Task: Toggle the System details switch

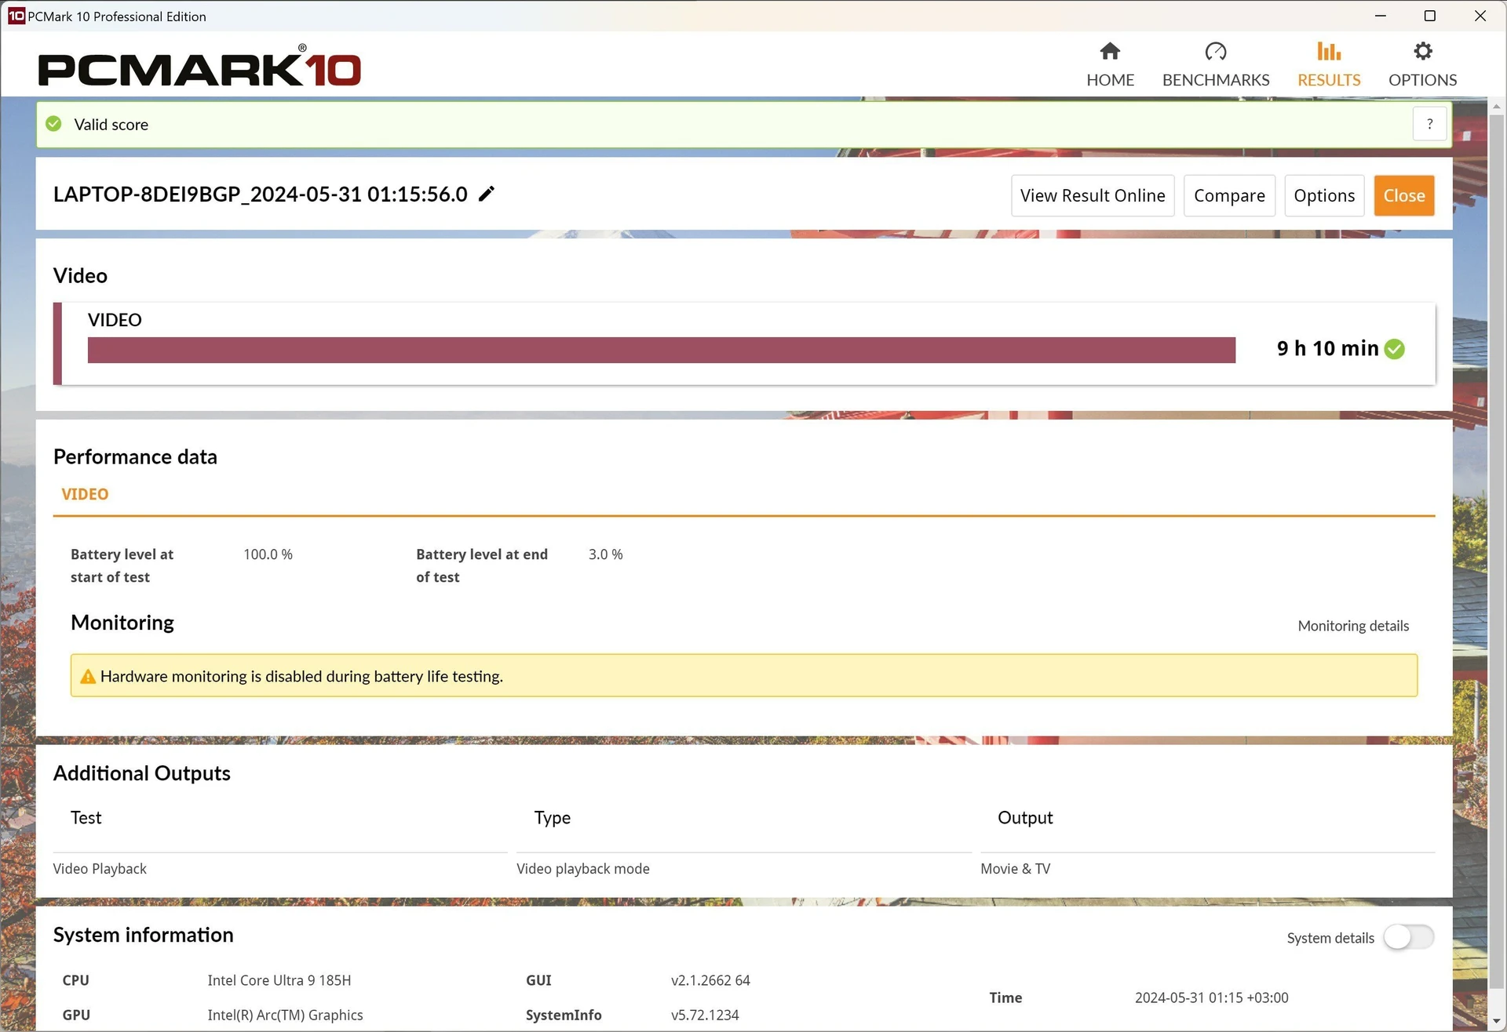Action: pyautogui.click(x=1408, y=937)
